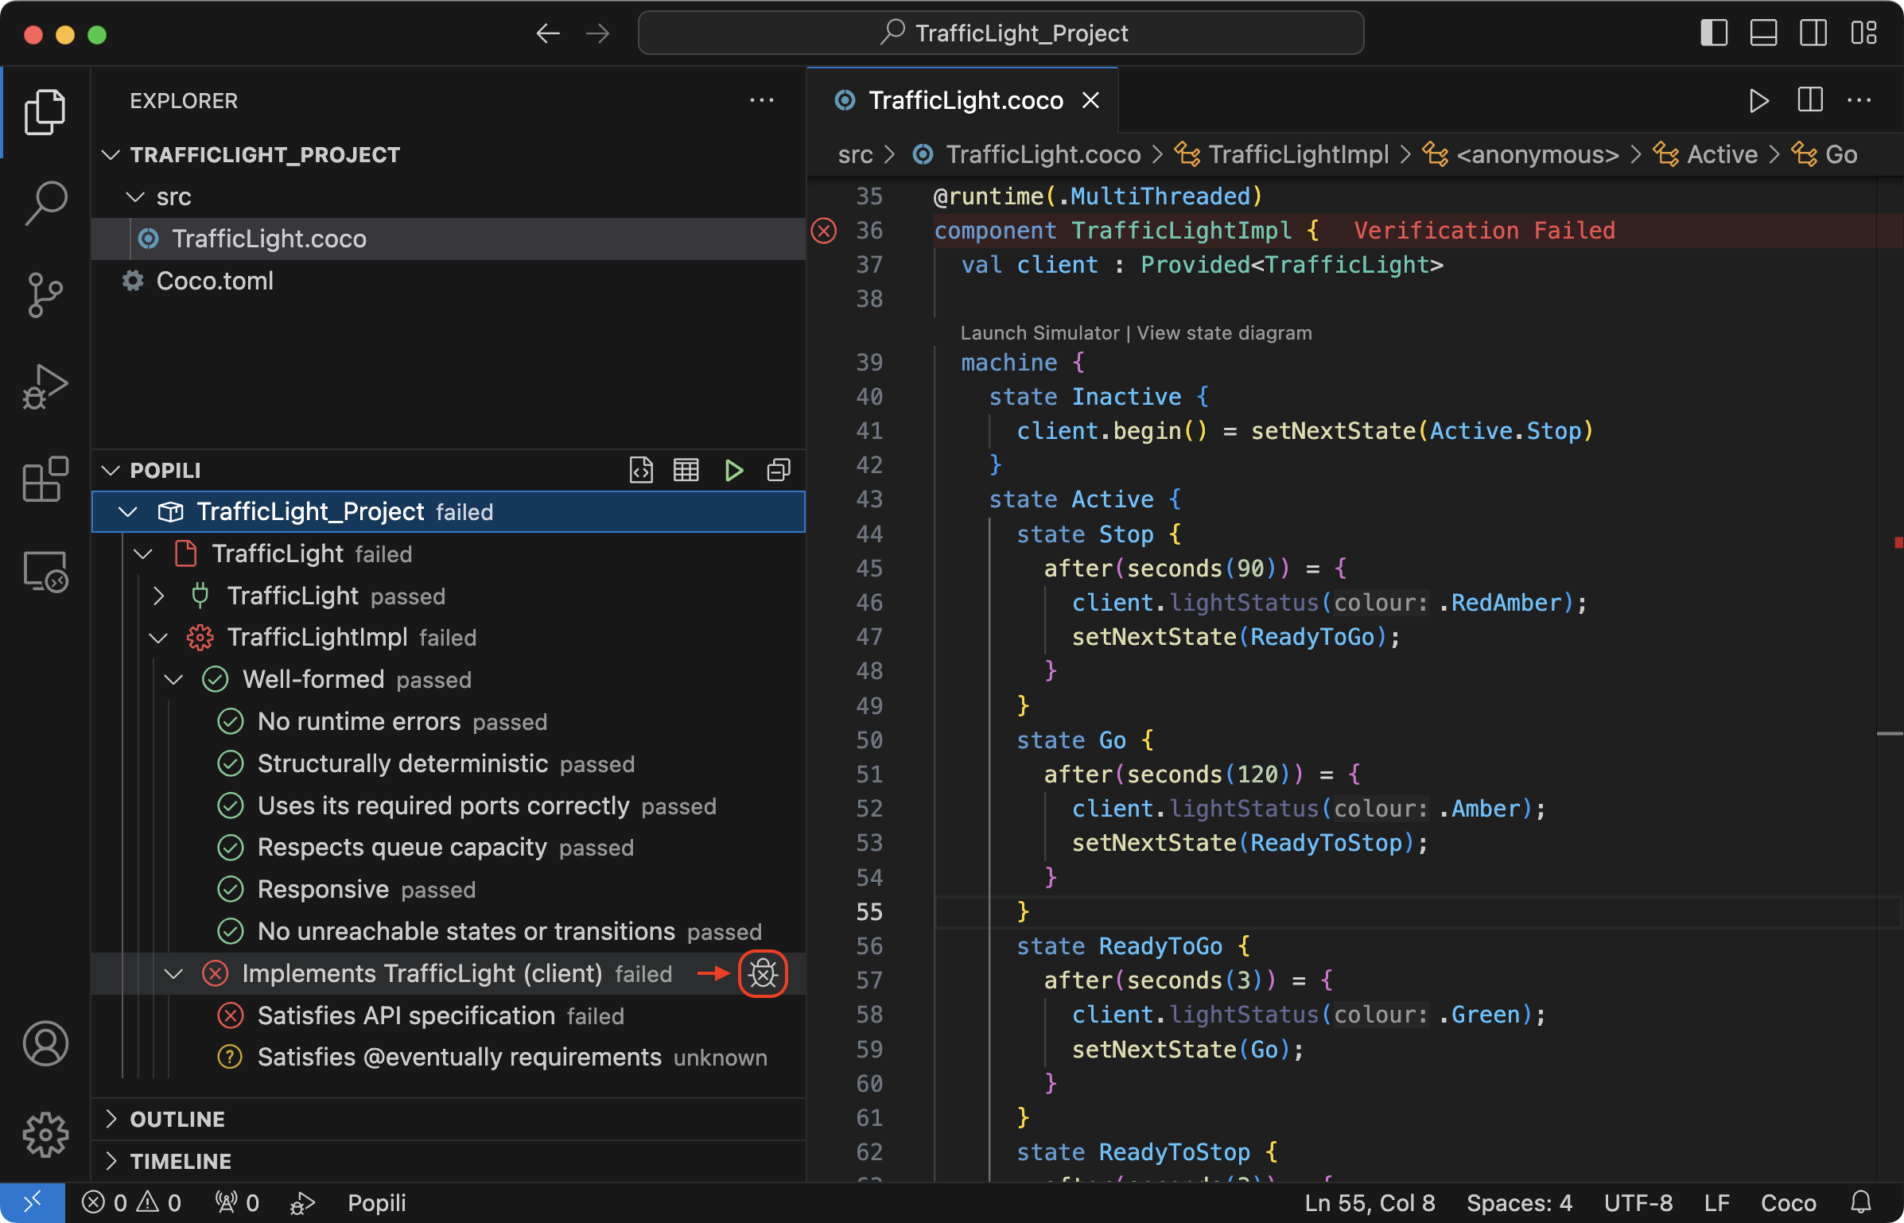This screenshot has height=1223, width=1904.
Task: Run verification with Popili green play icon
Action: tap(733, 470)
